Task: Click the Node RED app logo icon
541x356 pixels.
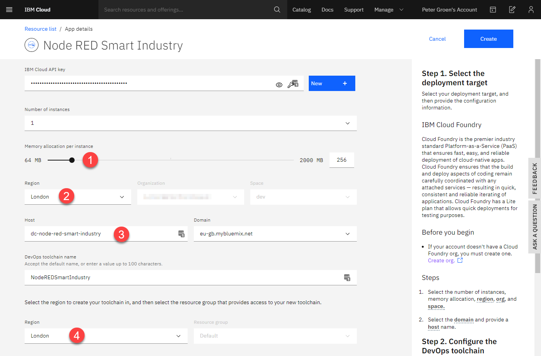Action: (32, 45)
